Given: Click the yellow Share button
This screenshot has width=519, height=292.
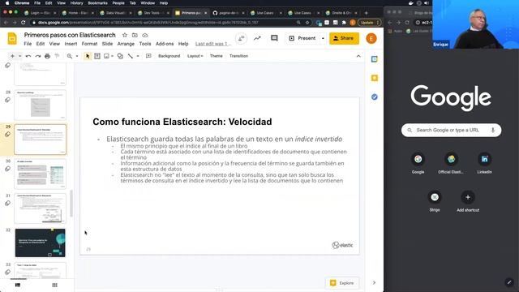Looking at the screenshot, I should coord(344,38).
